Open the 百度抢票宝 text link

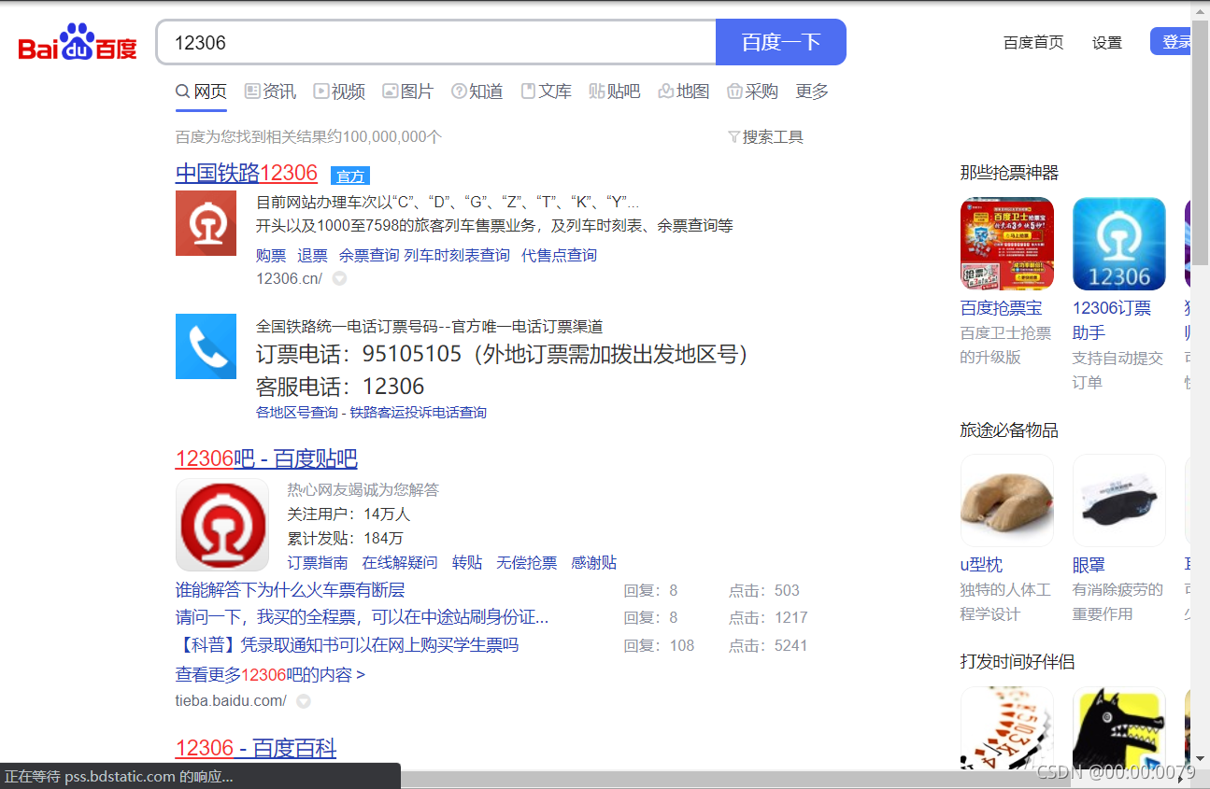pyautogui.click(x=1001, y=308)
